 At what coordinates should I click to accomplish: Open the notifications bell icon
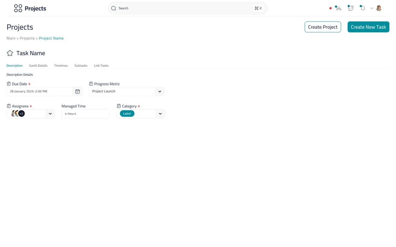[x=363, y=8]
